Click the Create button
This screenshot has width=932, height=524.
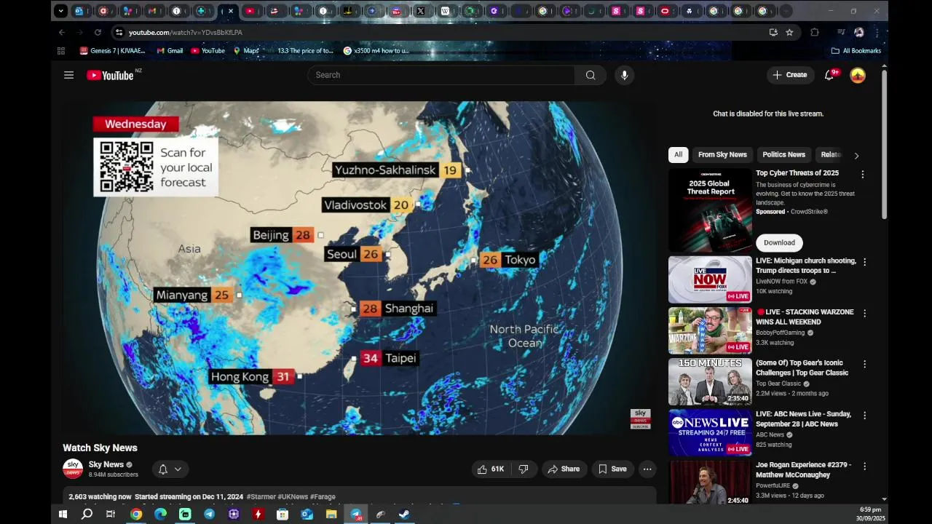point(790,75)
